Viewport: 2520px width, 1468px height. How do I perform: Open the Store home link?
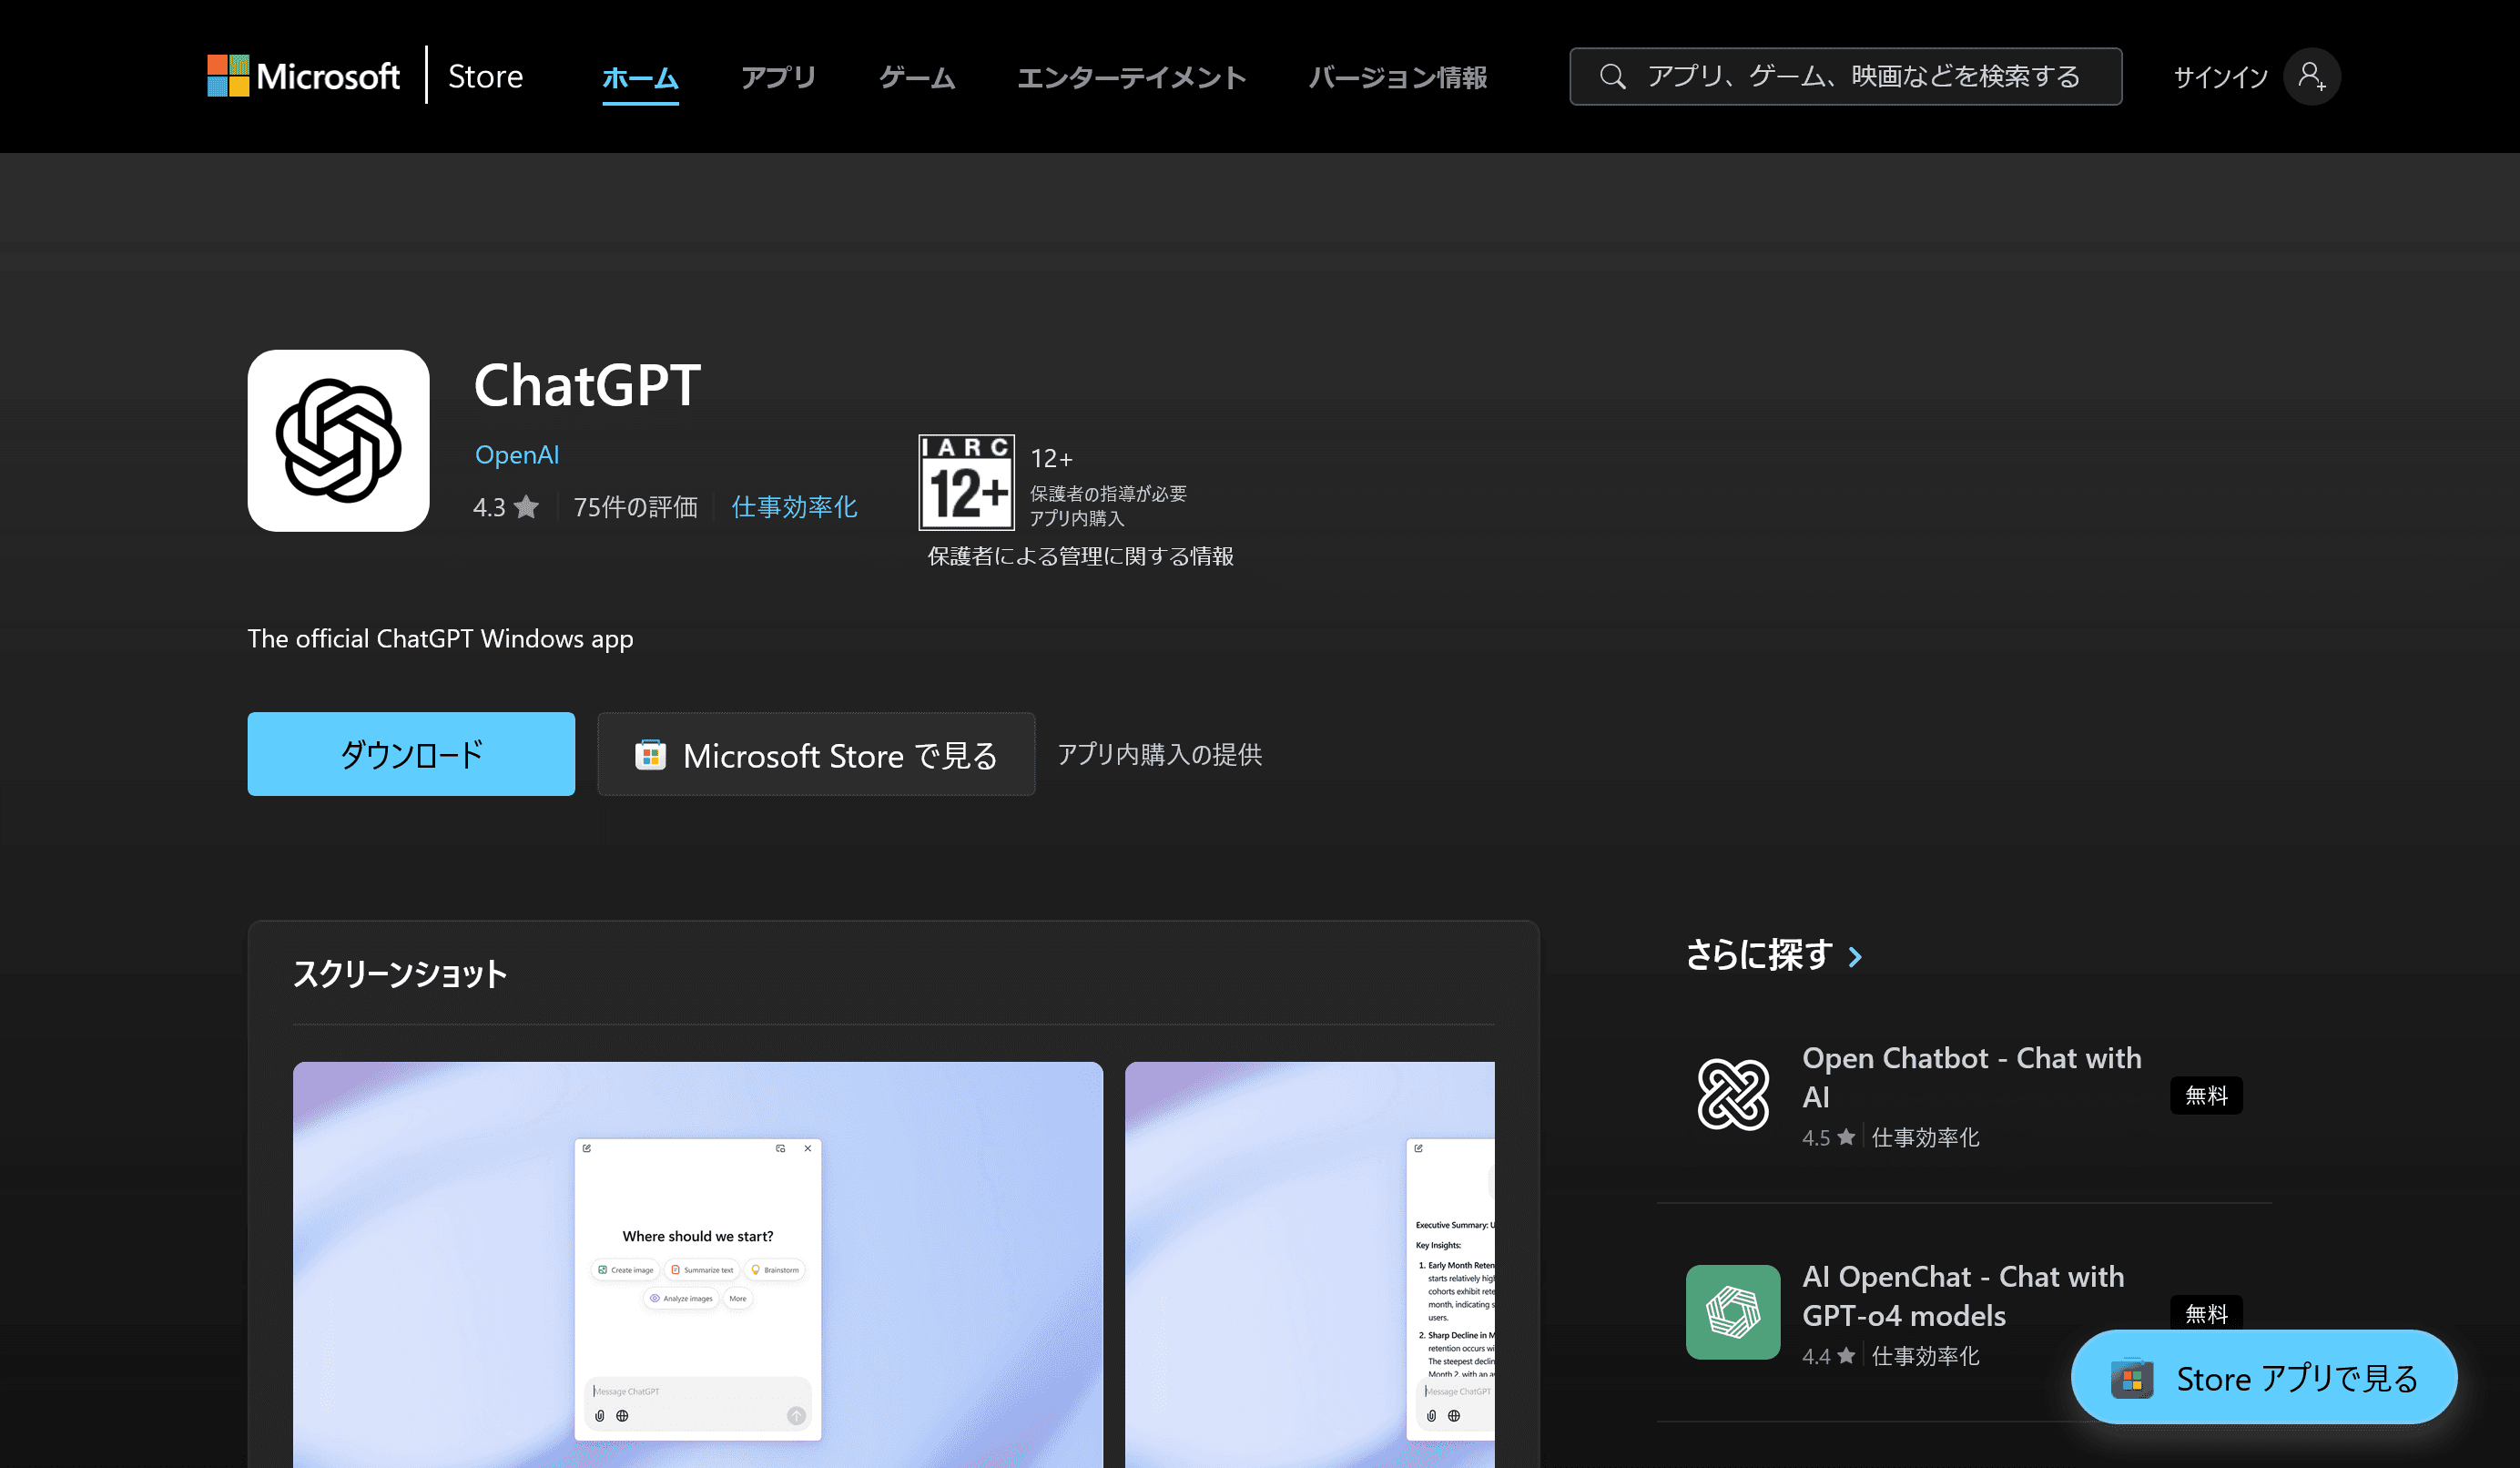point(485,76)
